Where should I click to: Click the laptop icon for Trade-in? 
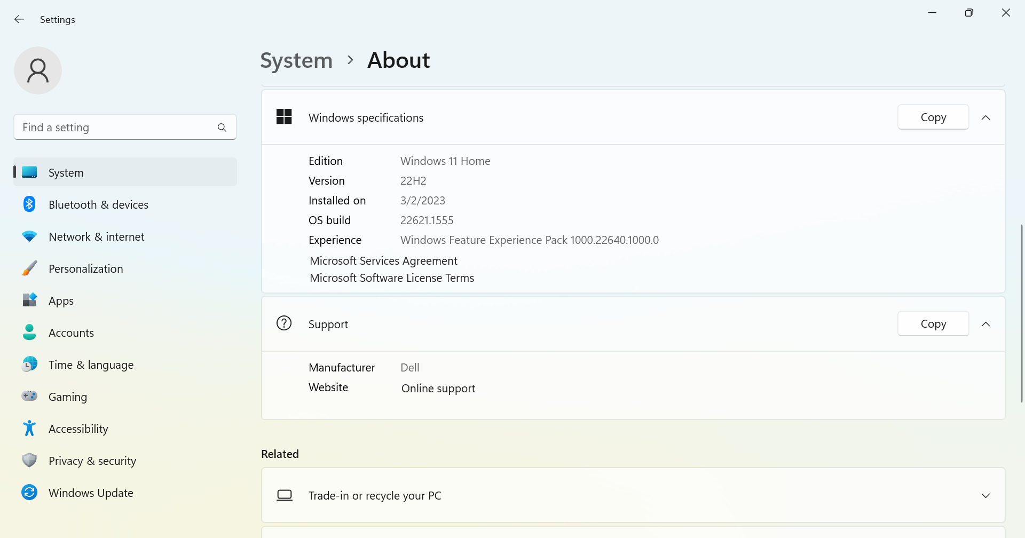(285, 495)
